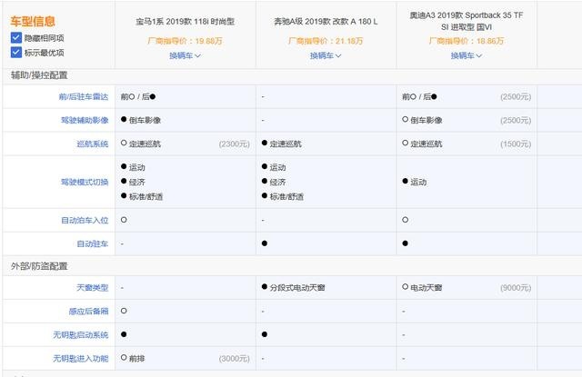Image resolution: width=582 pixels, height=377 pixels.
Task: Select the 宝马1系 2019款 118i 时尚型 title
Action: click(x=185, y=22)
